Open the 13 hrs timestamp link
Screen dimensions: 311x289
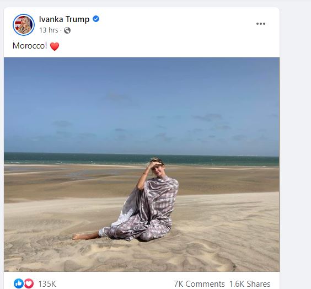(x=49, y=30)
